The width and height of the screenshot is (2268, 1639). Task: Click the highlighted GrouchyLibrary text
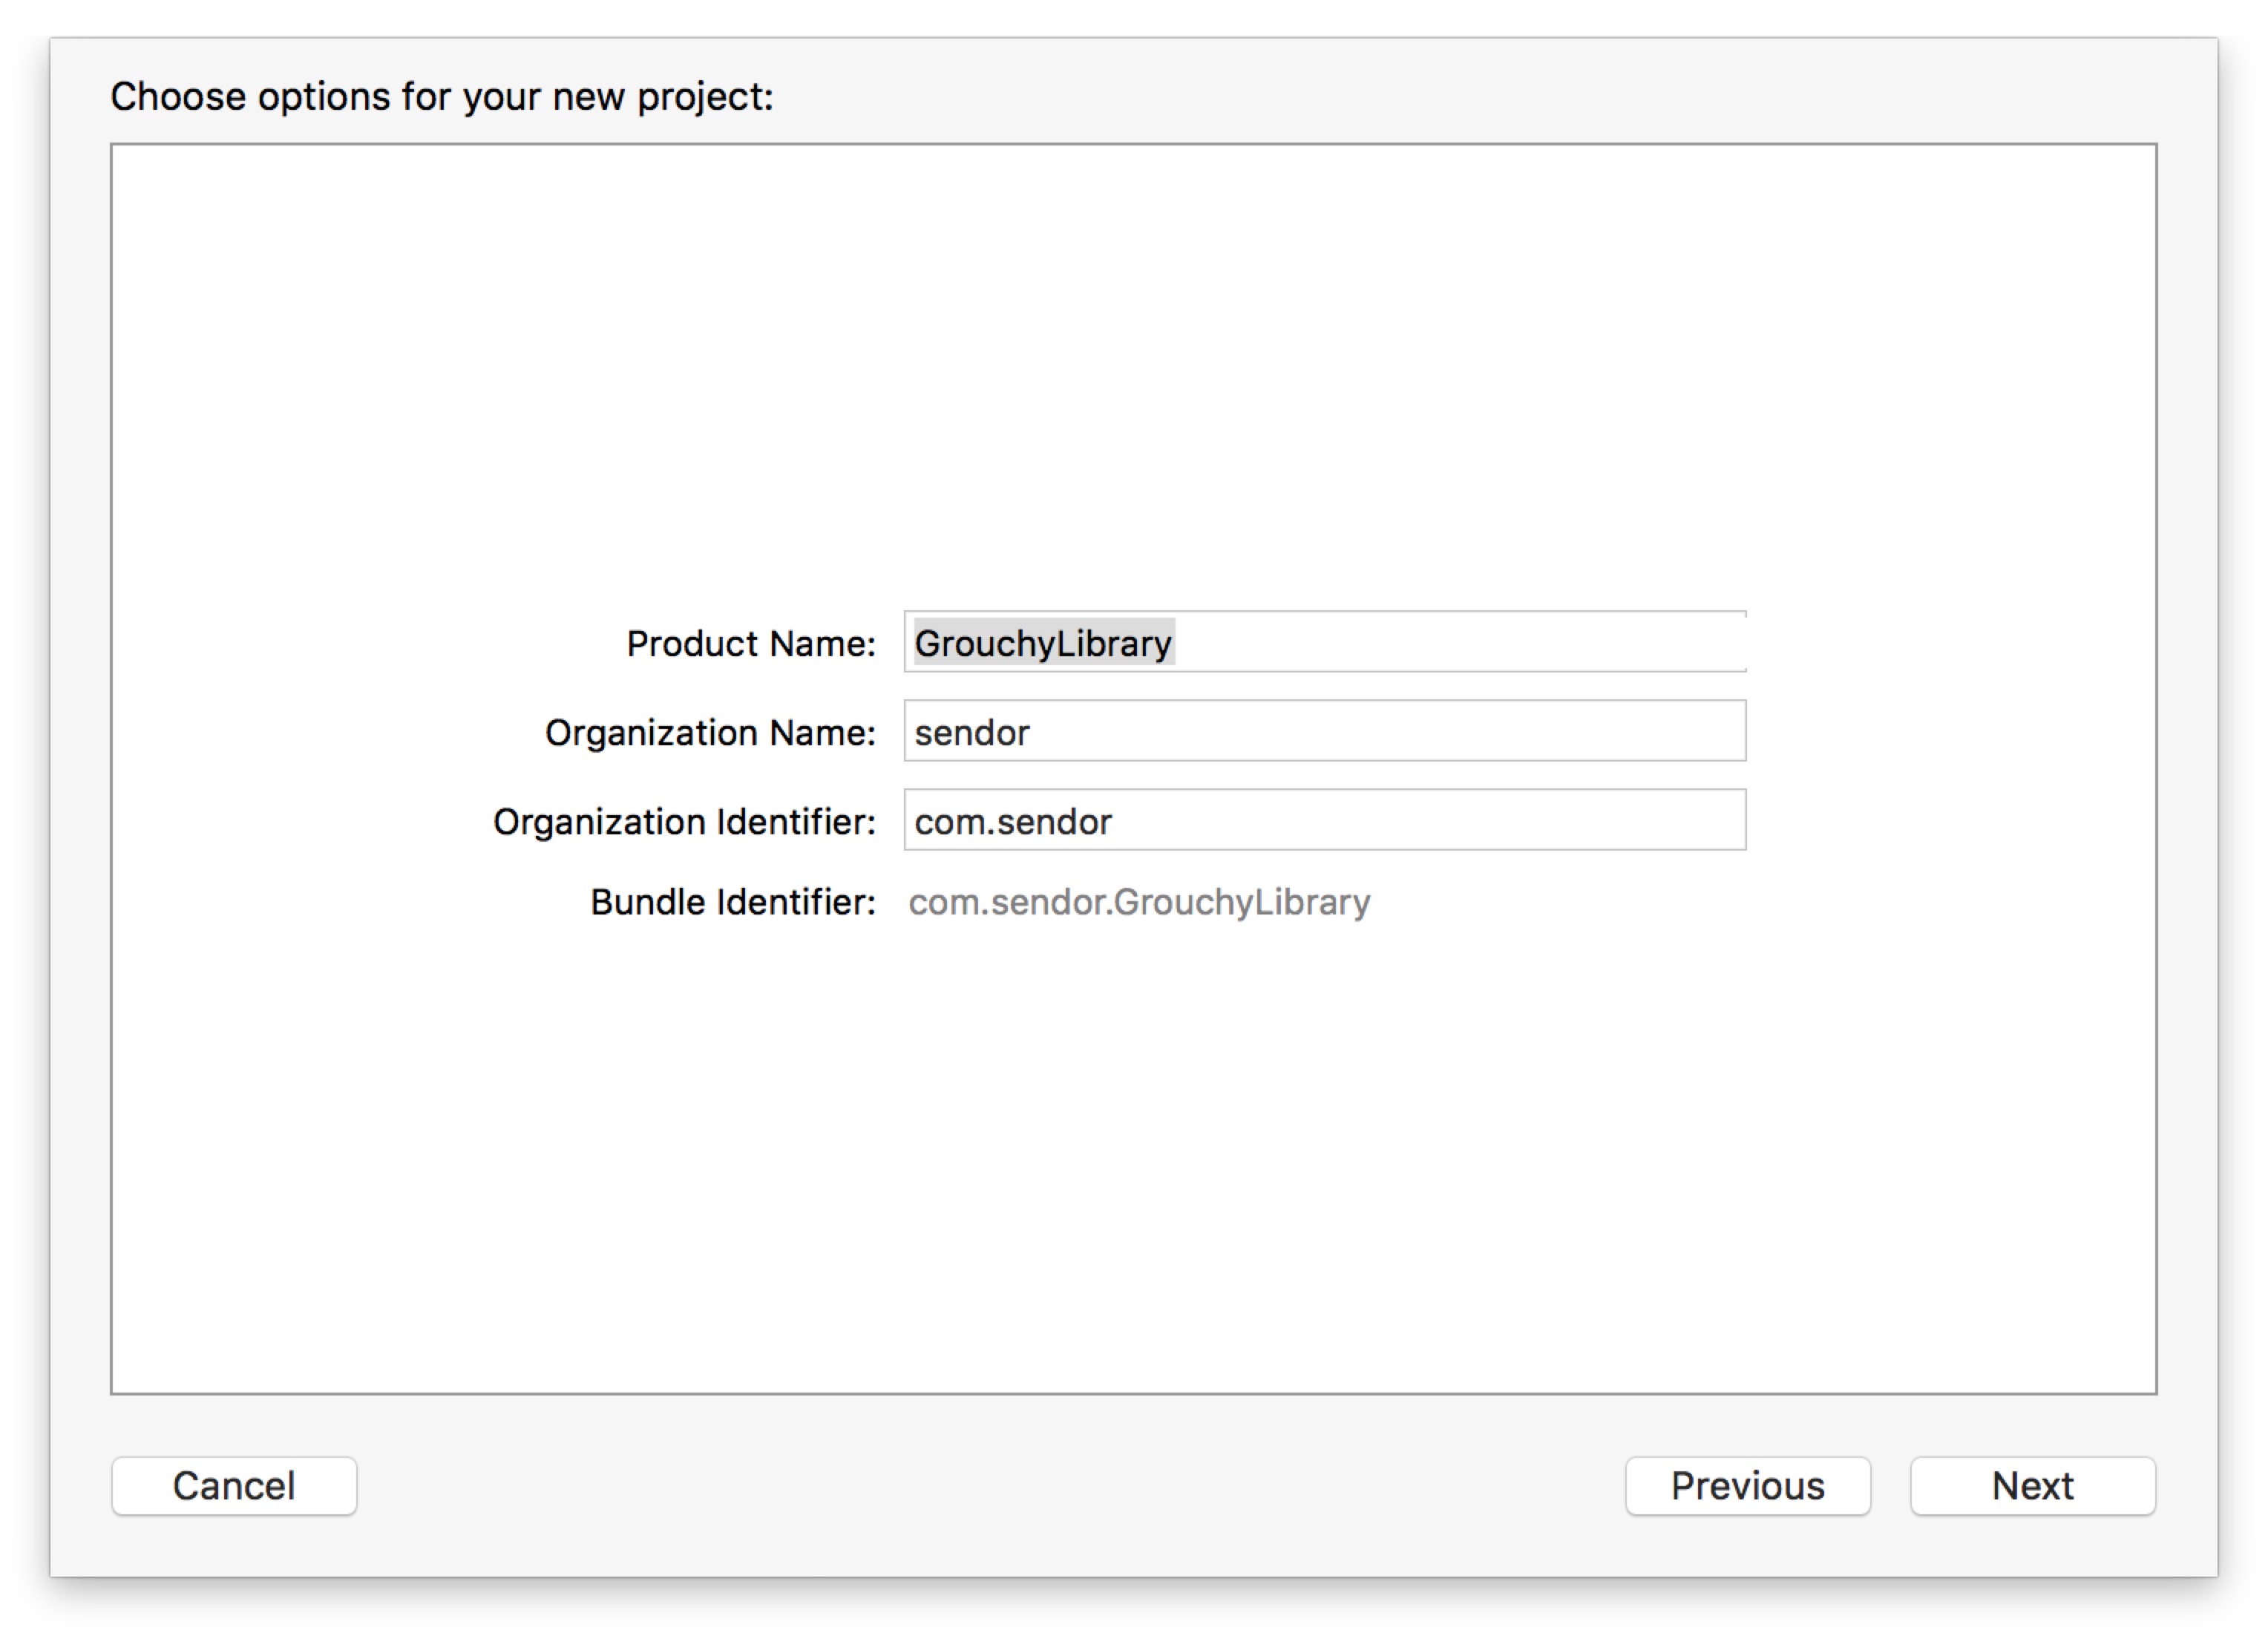point(1043,643)
